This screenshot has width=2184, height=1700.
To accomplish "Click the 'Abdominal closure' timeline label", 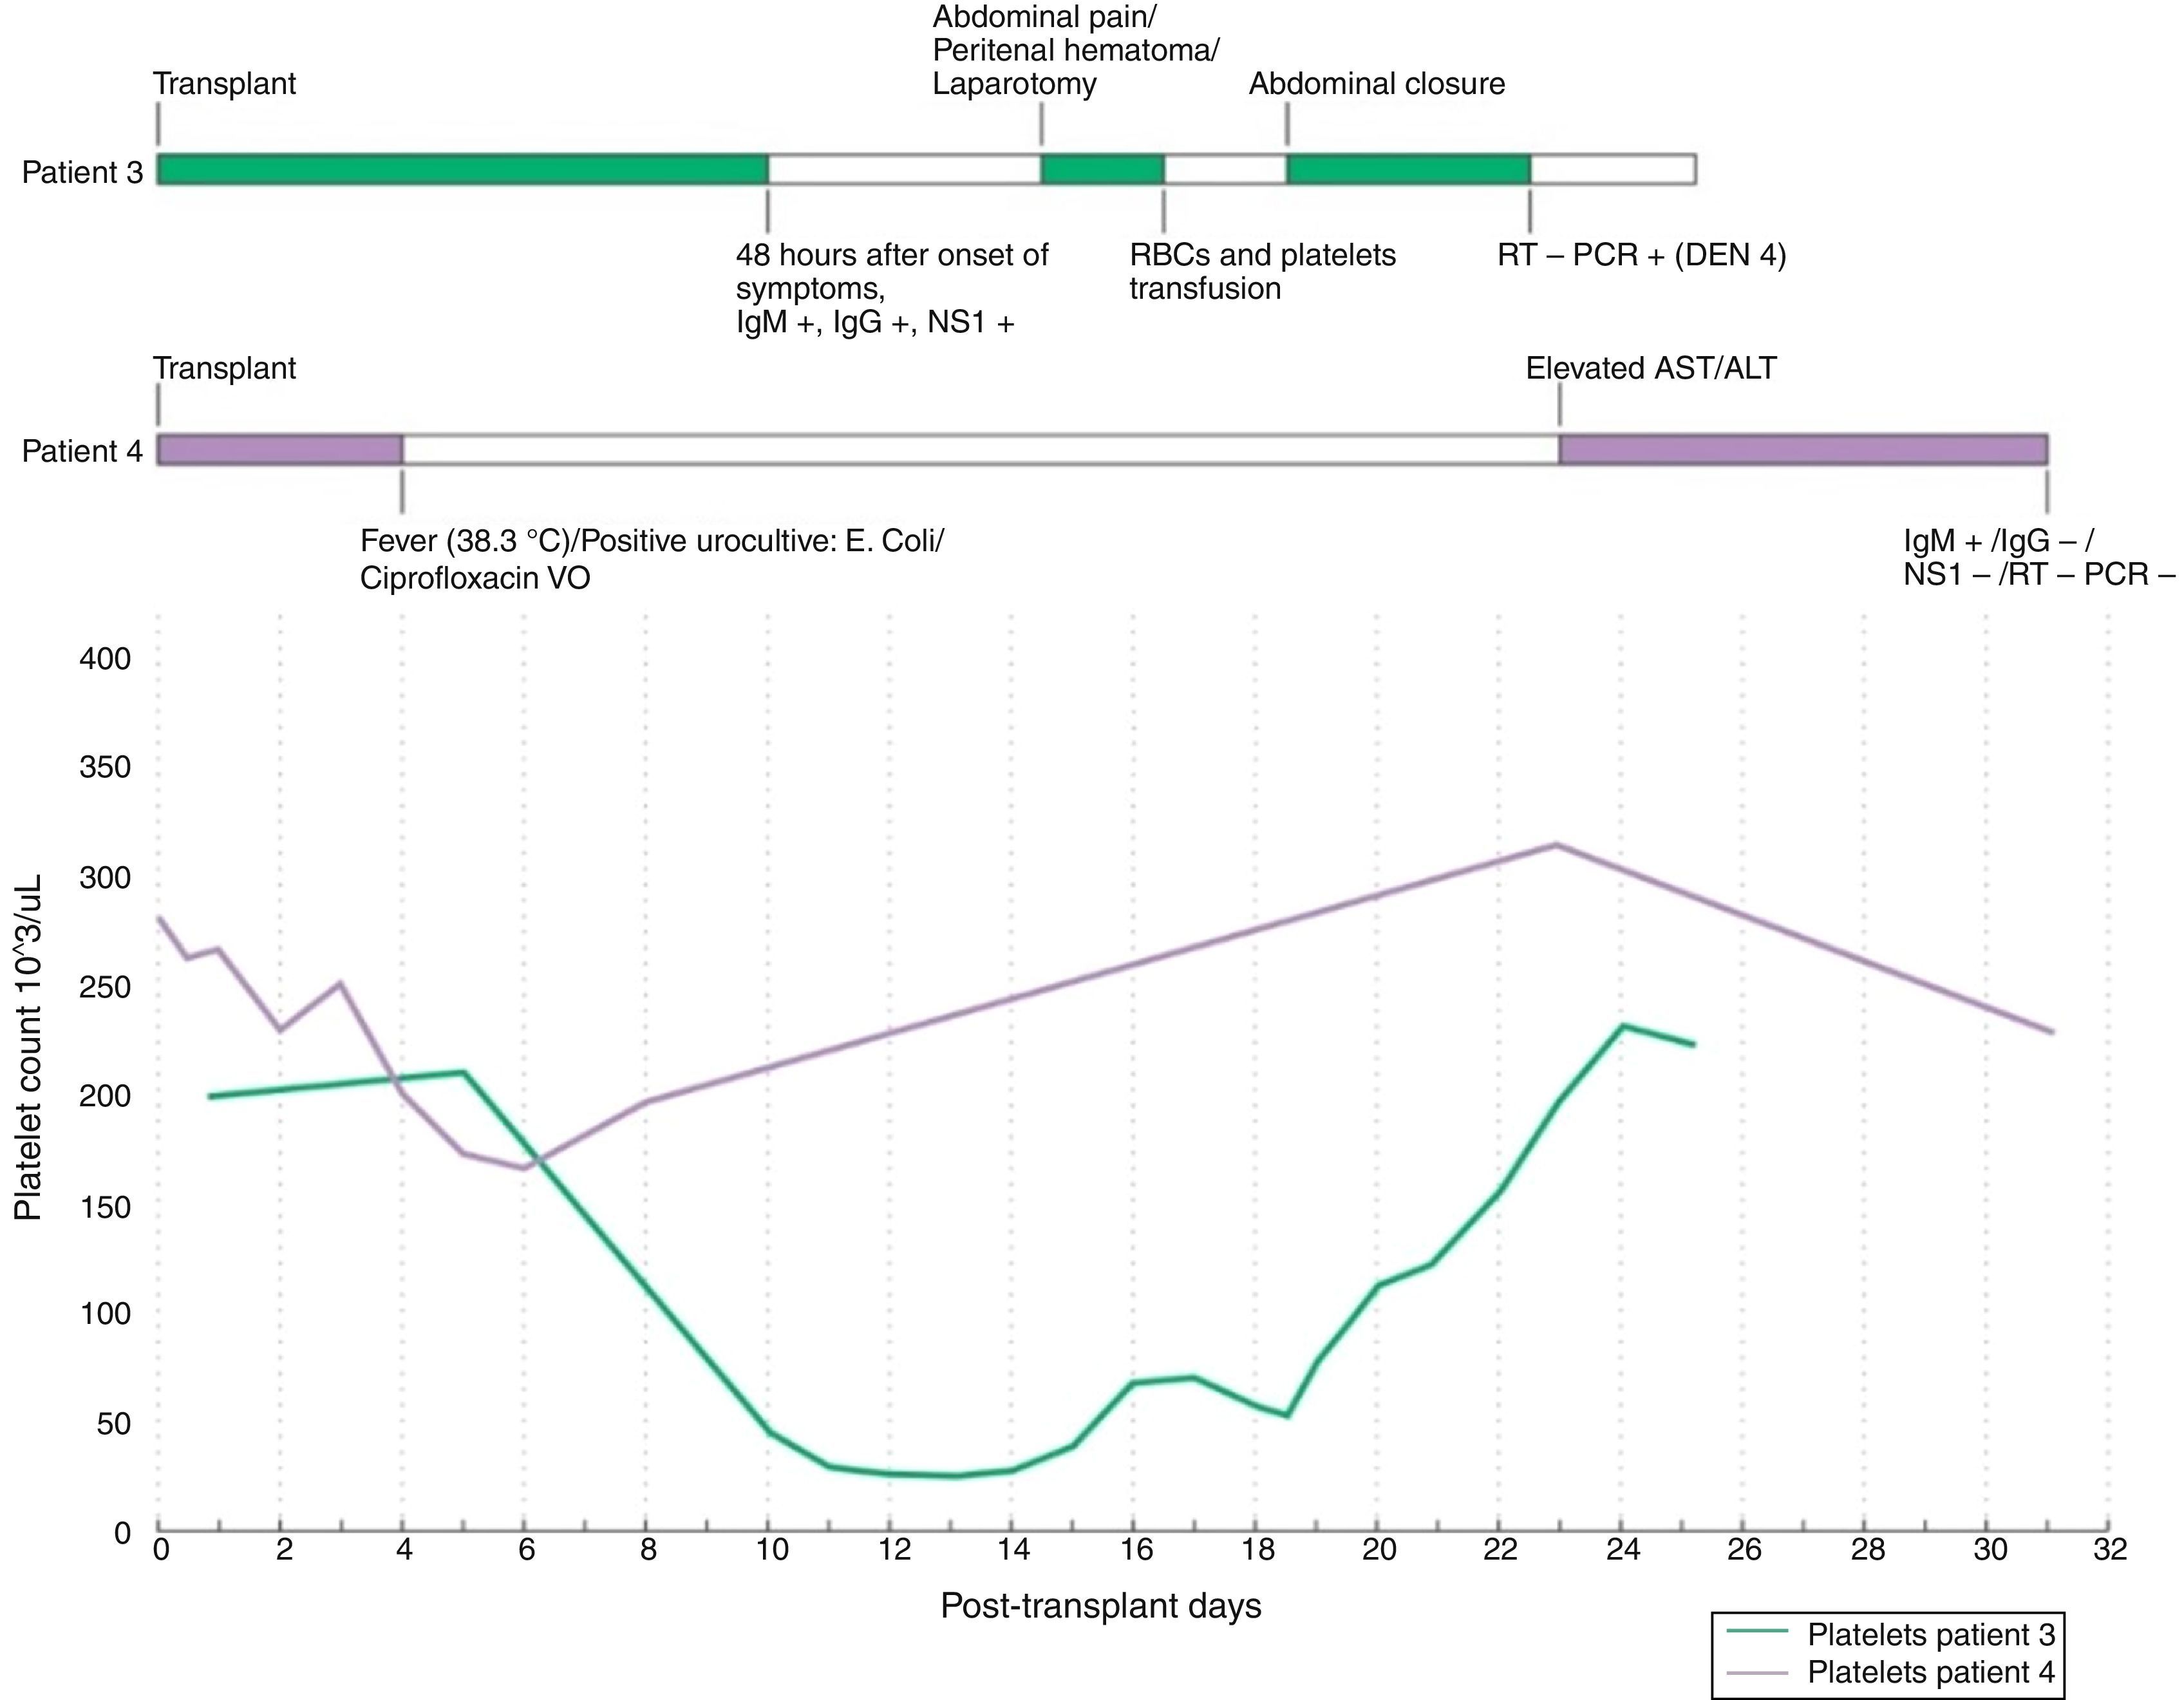I will pos(1376,84).
